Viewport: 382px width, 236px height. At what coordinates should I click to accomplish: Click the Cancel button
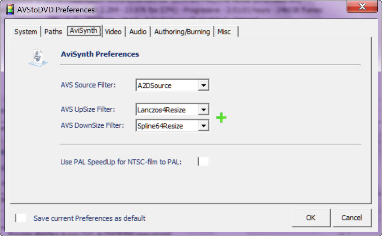click(x=352, y=218)
